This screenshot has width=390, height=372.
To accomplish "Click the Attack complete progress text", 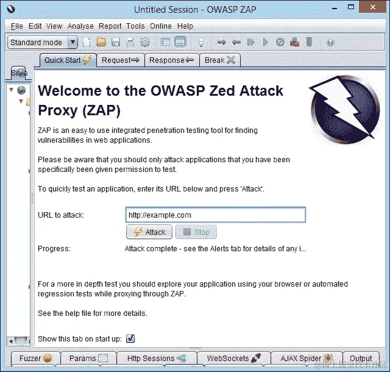I will (215, 248).
